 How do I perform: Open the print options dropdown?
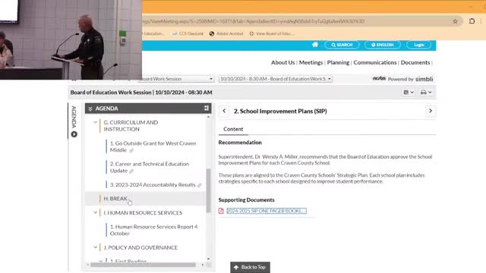[426, 93]
